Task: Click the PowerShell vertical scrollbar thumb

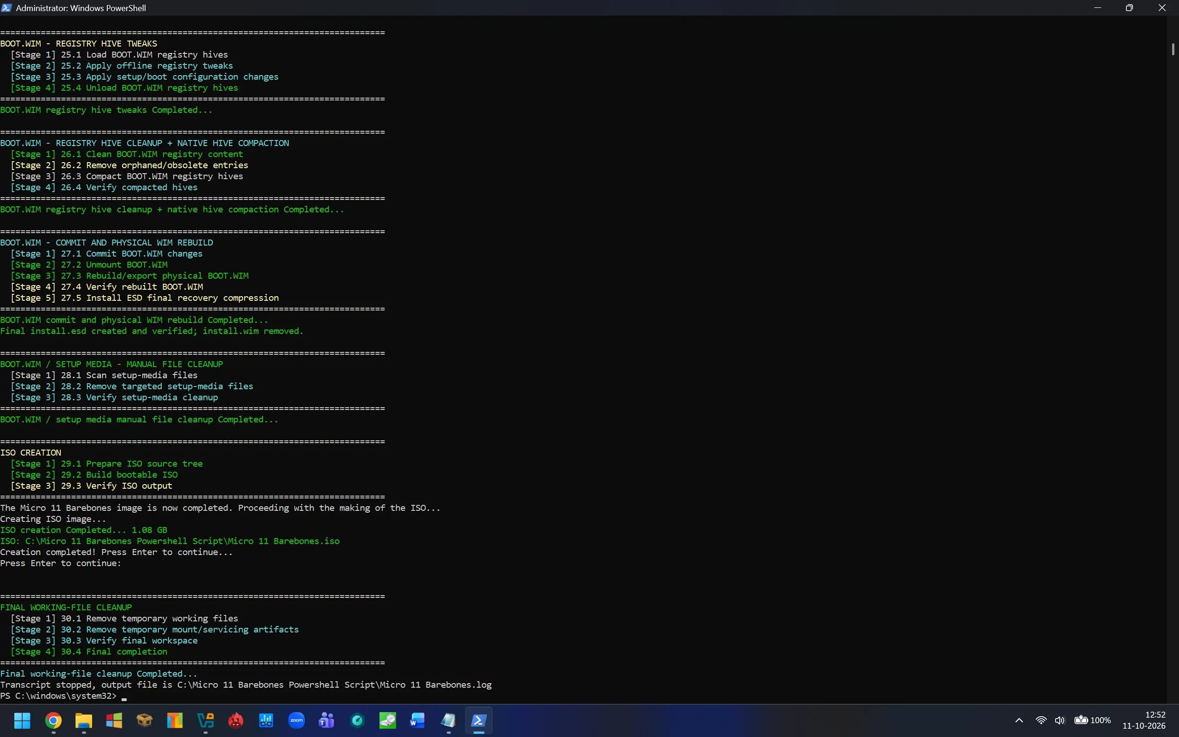Action: 1173,49
